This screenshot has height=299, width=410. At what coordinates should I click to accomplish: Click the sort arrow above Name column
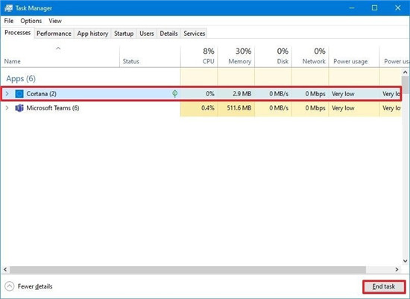point(58,48)
